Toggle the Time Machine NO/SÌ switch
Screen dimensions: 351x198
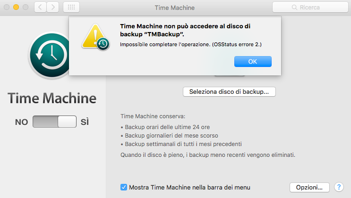click(x=54, y=122)
